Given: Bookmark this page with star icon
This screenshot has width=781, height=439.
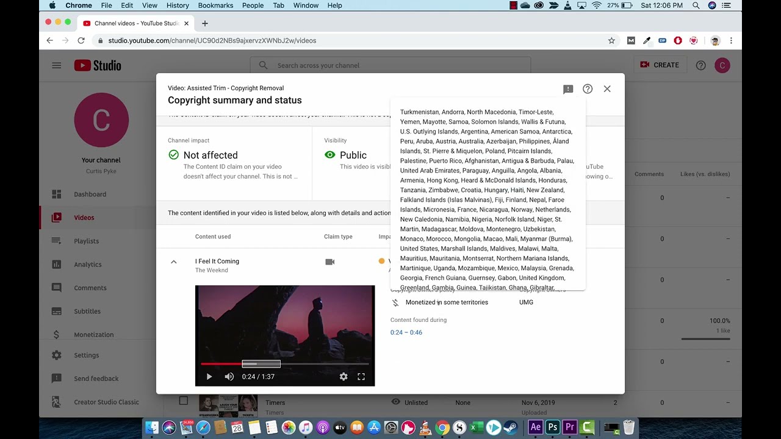Looking at the screenshot, I should [x=611, y=41].
